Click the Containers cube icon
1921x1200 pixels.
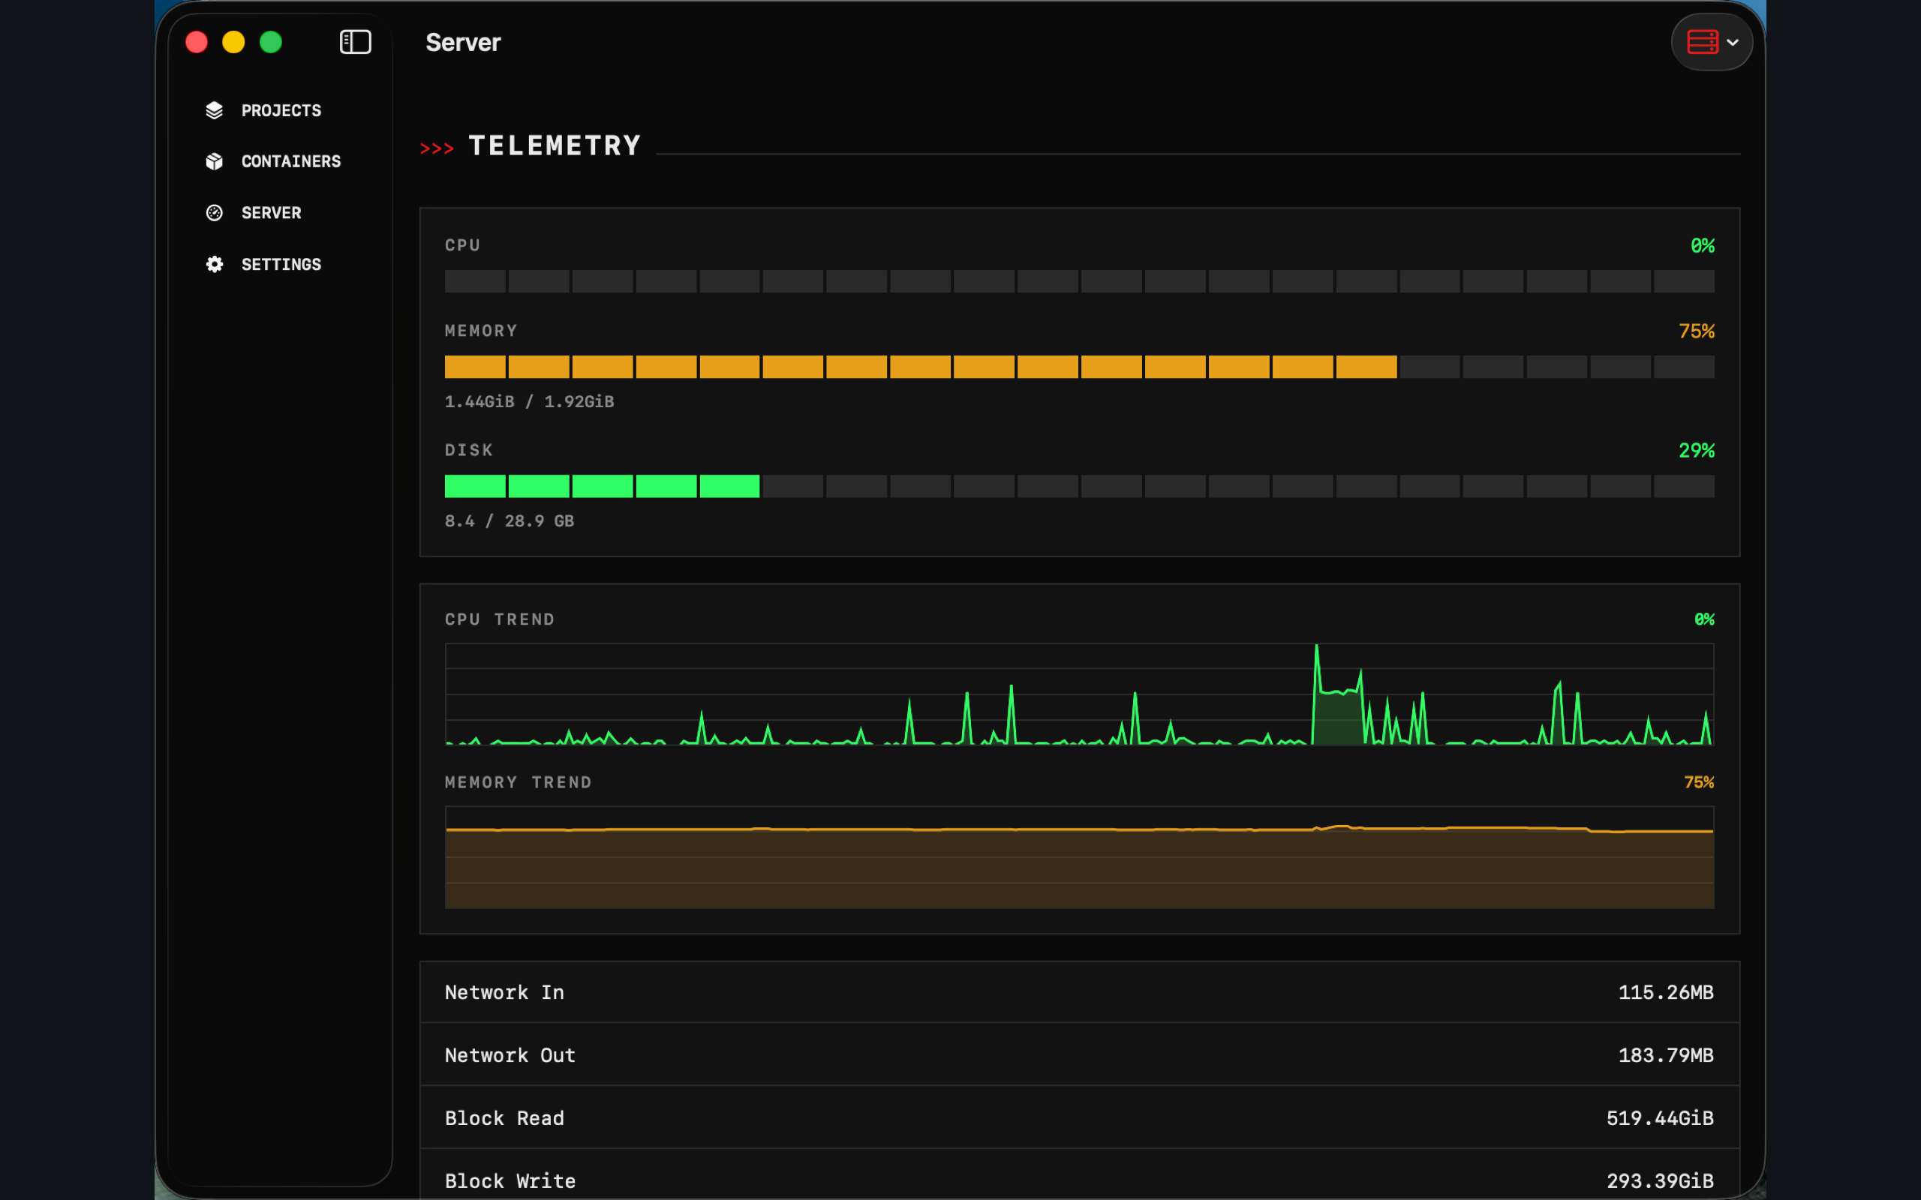215,161
